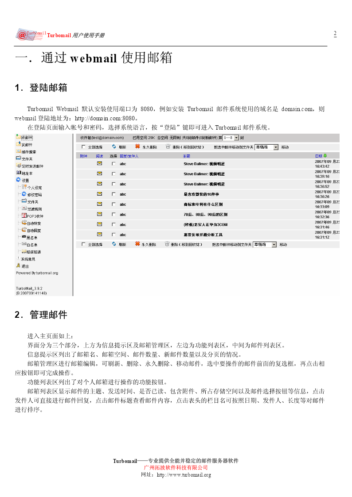Sort by the 附件 column header
Image resolution: width=352 pixels, height=497 pixels.
(x=83, y=156)
